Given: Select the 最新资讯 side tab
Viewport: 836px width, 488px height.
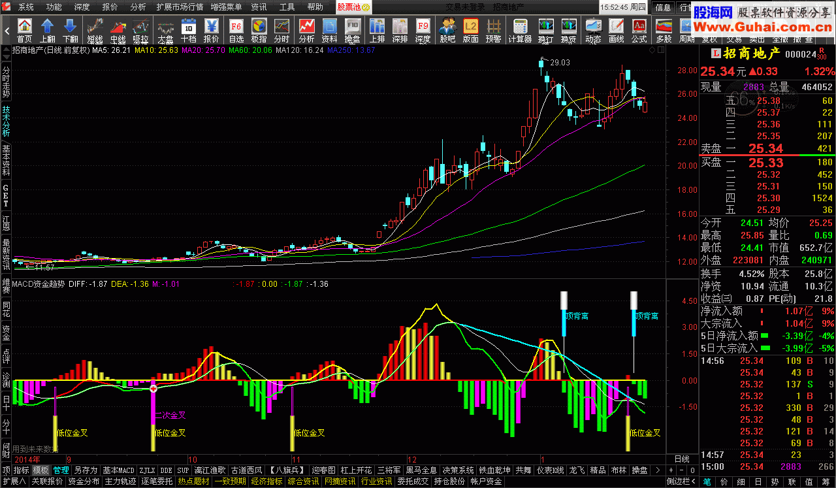Looking at the screenshot, I should coord(6,253).
